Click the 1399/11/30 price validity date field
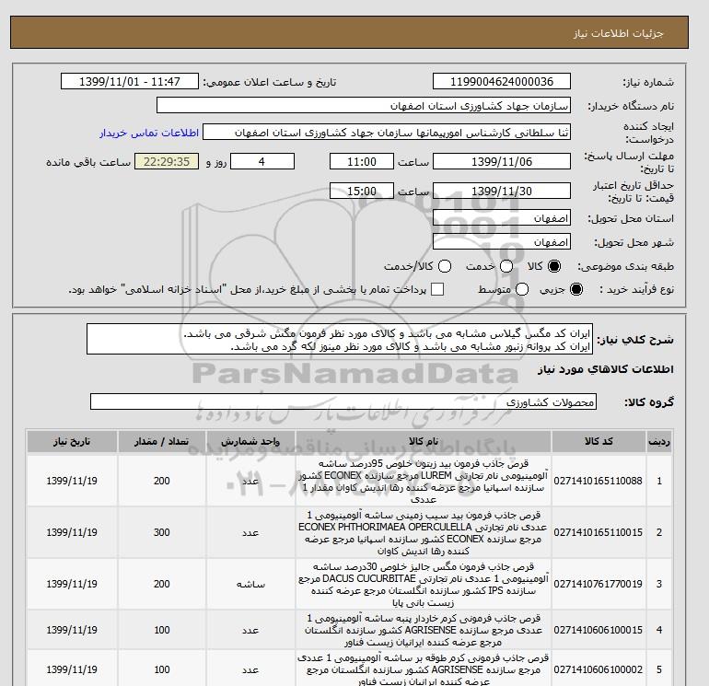 coord(502,191)
